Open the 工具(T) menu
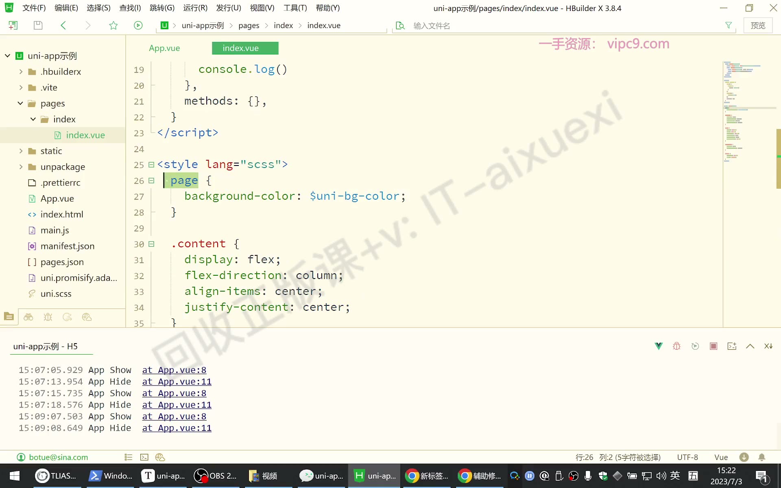Screen dimensions: 781x488 [x=295, y=8]
